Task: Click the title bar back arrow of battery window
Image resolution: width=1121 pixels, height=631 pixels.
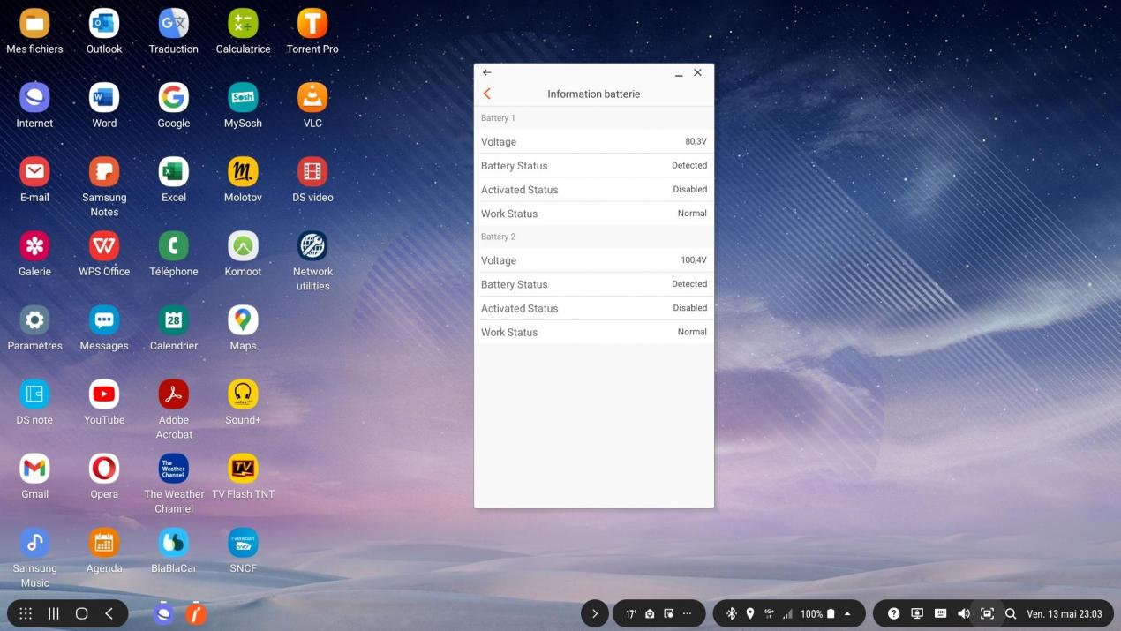Action: point(486,72)
